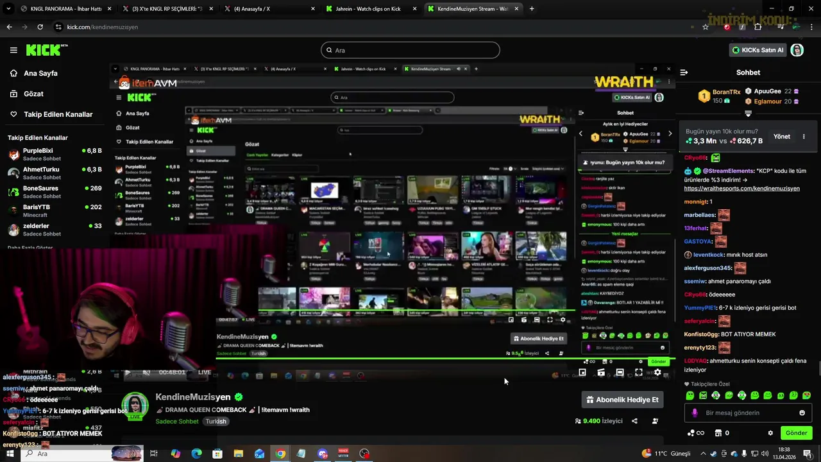Click the user report icon beside share
Screen dimensions: 821x462
[655, 421]
